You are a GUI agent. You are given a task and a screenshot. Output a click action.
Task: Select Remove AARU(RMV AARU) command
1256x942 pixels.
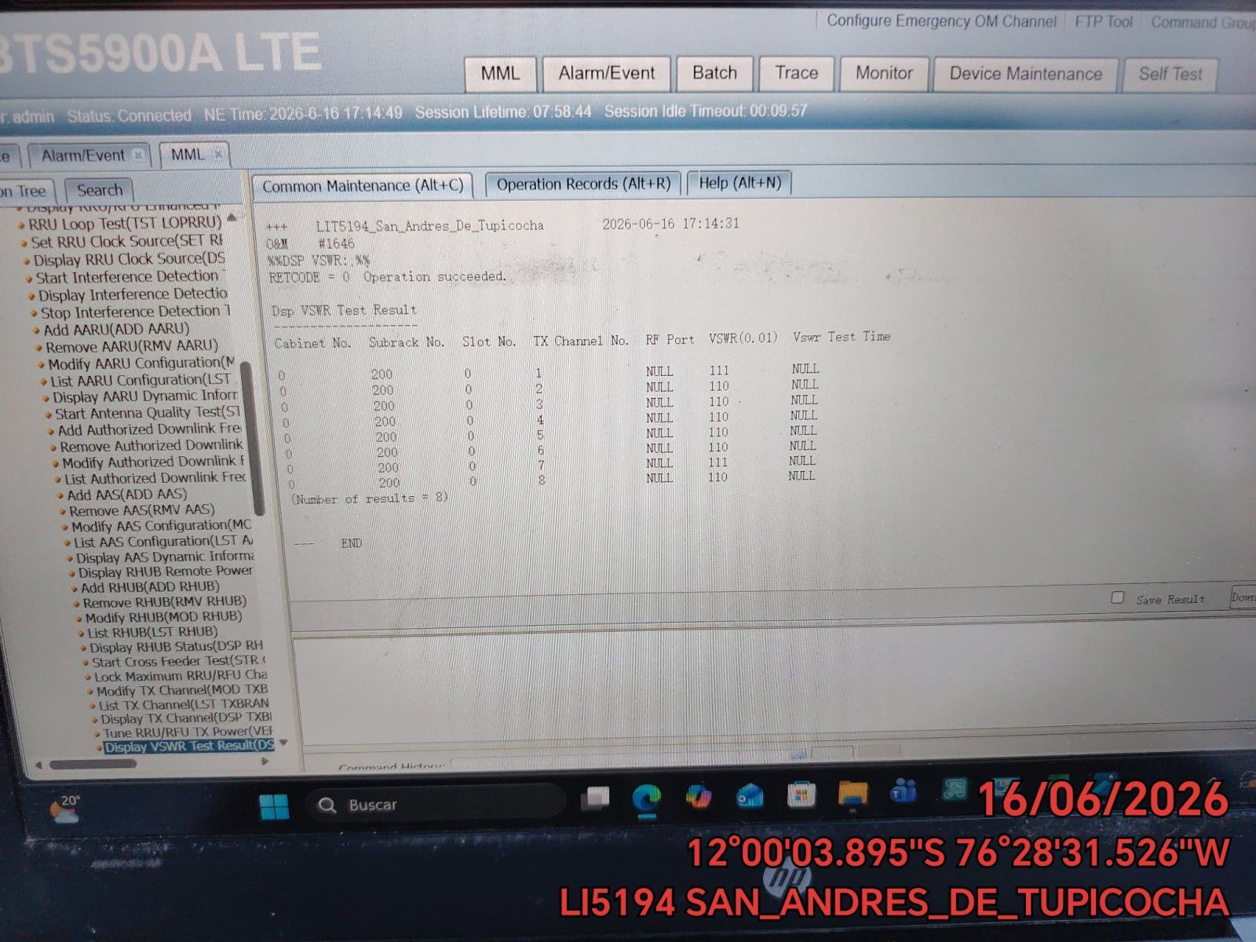click(x=132, y=347)
